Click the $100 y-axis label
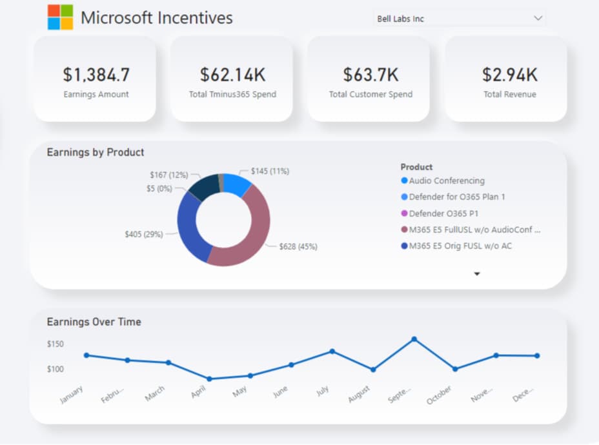This screenshot has width=599, height=445. [56, 369]
